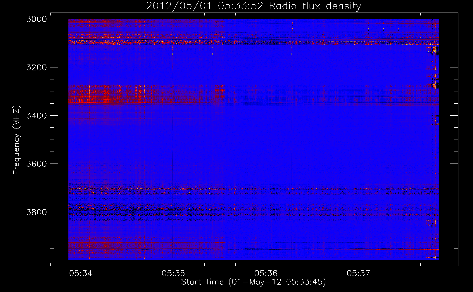Click the 05:34 time tick label
Screen dimensions: 473x292
pyautogui.click(x=81, y=274)
